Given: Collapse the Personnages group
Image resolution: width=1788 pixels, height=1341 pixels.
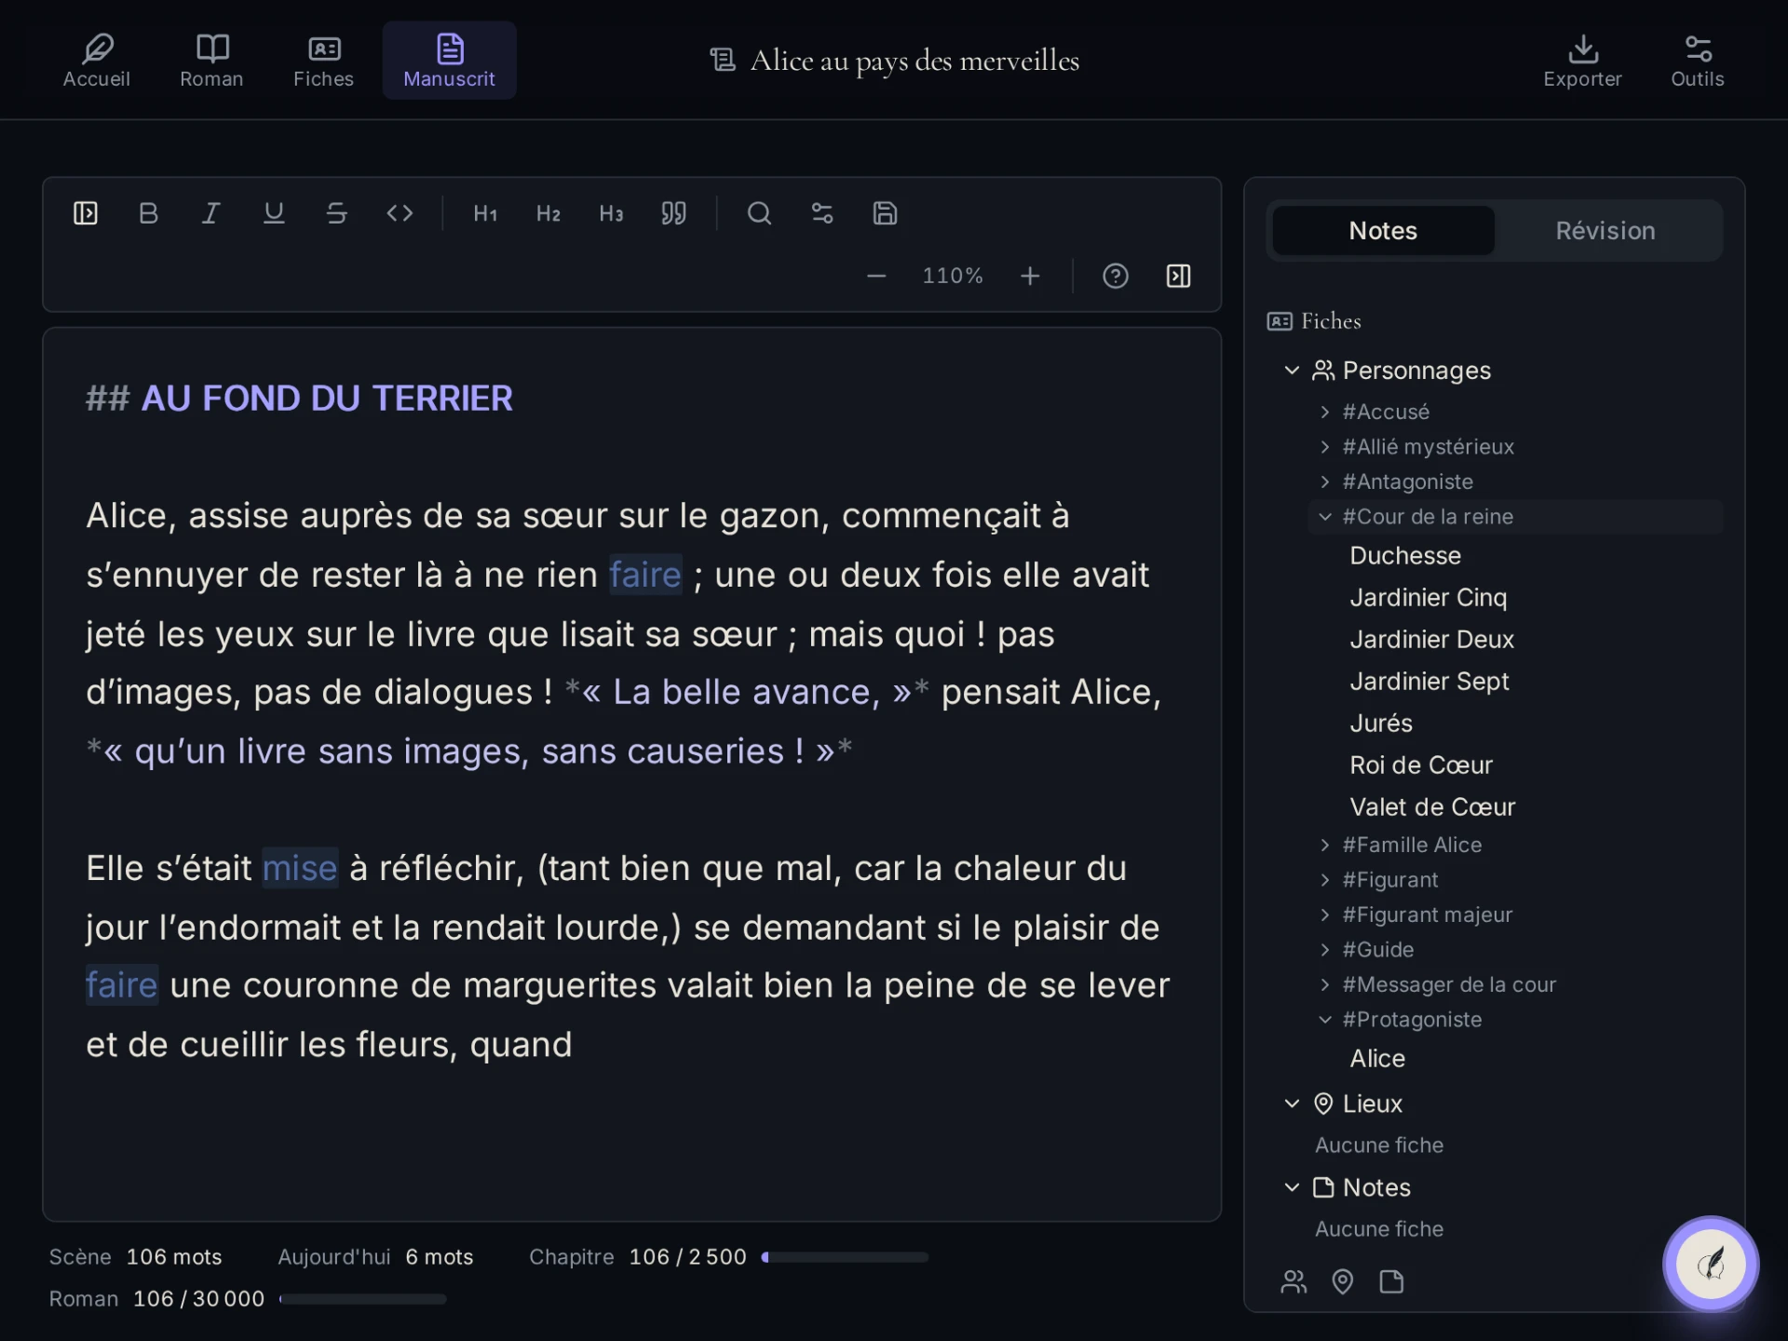Looking at the screenshot, I should click(x=1292, y=371).
